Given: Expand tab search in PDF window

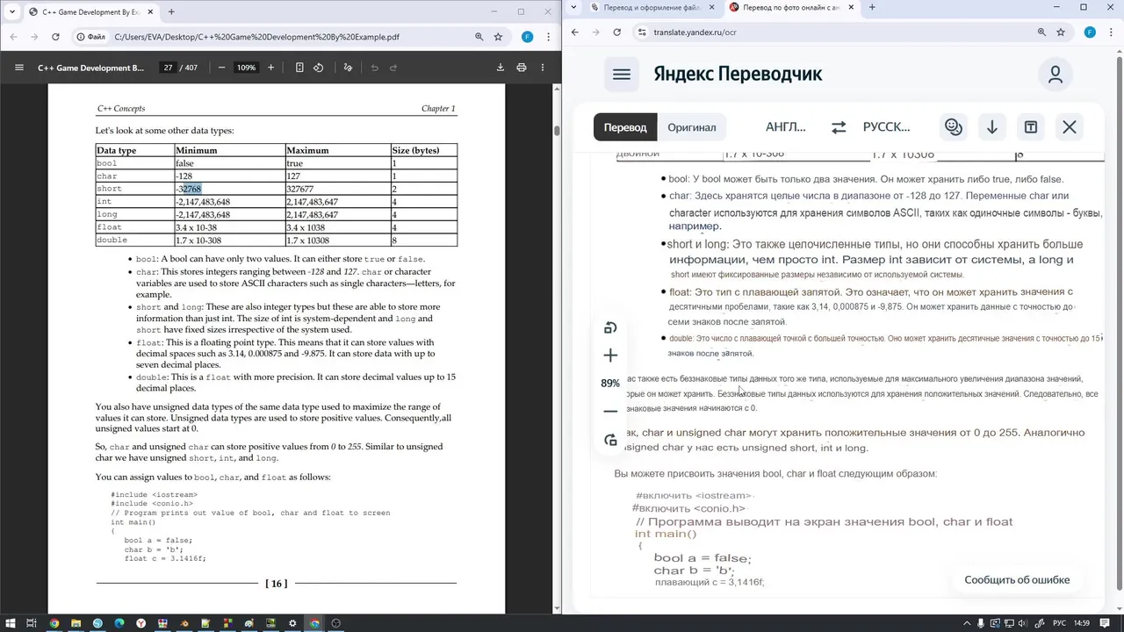Looking at the screenshot, I should pos(11,11).
